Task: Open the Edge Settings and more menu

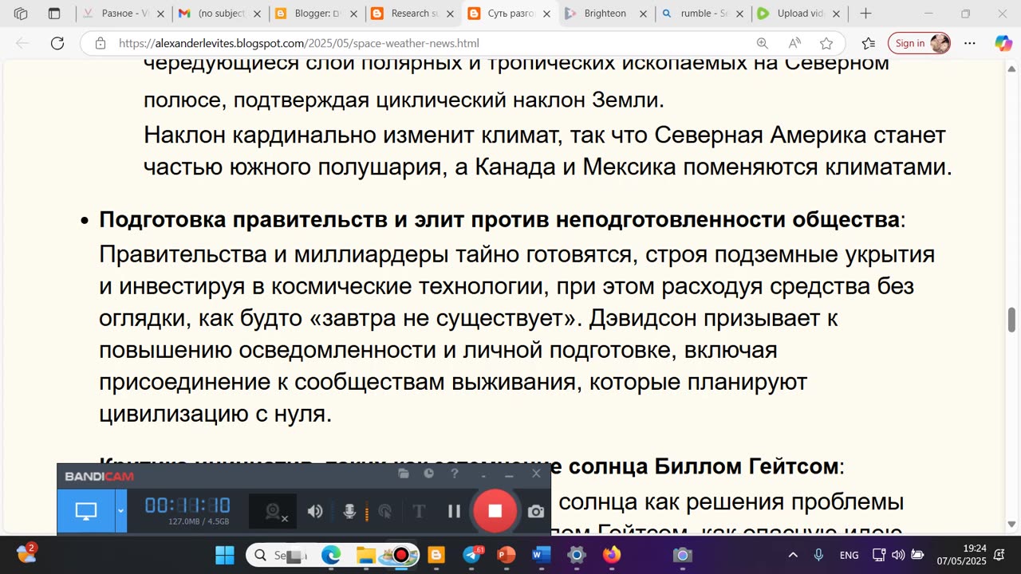Action: [970, 43]
